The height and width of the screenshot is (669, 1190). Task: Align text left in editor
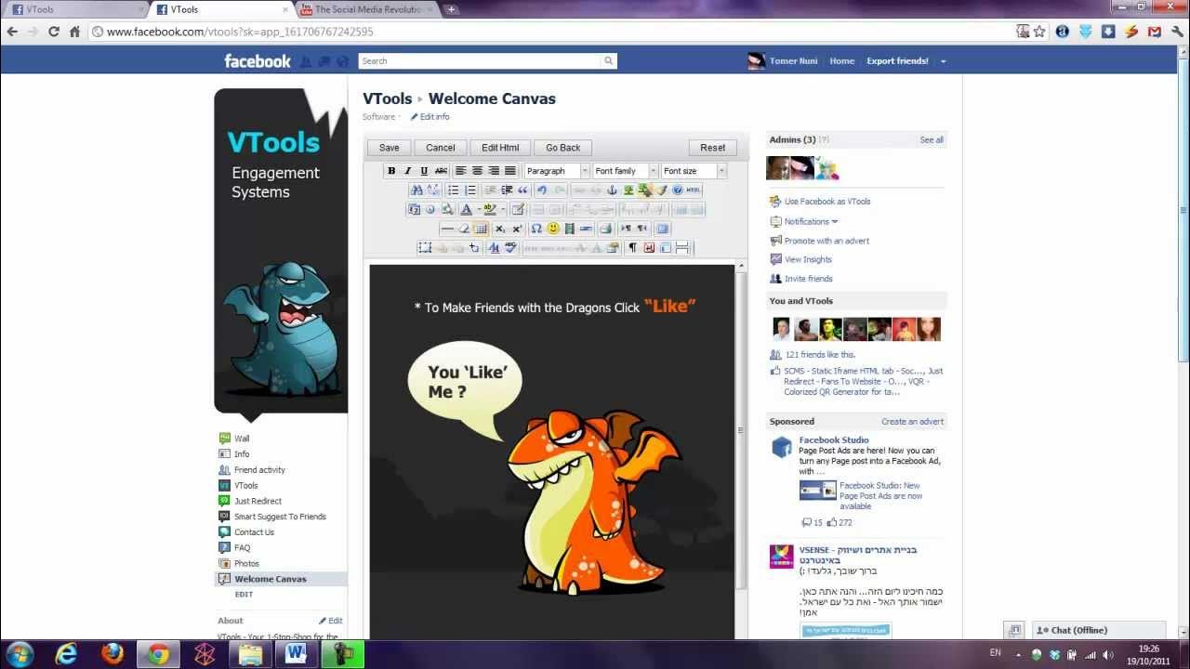click(x=461, y=171)
